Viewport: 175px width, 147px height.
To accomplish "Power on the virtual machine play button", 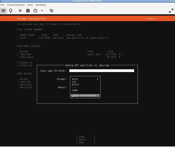I will [20, 11].
